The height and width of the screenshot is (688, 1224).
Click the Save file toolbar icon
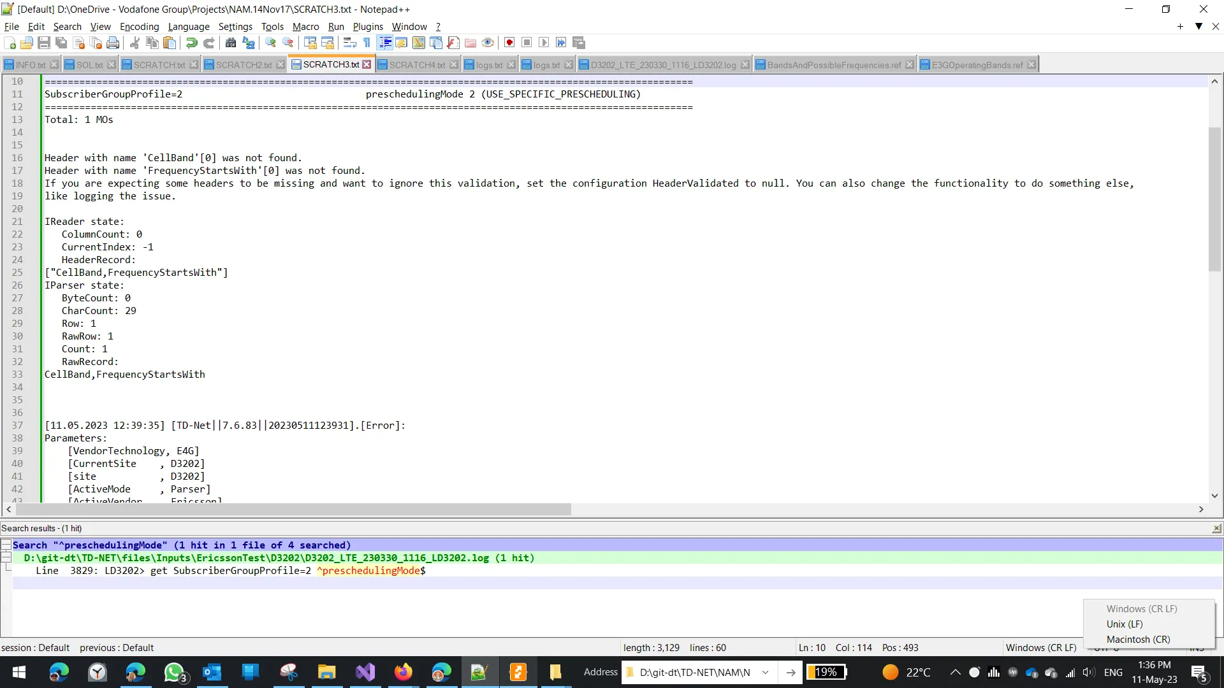[x=44, y=43]
